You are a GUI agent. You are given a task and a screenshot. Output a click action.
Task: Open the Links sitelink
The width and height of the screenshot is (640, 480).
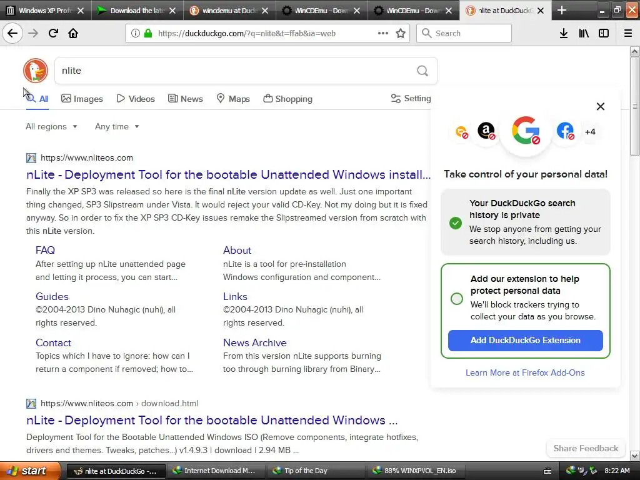[235, 296]
